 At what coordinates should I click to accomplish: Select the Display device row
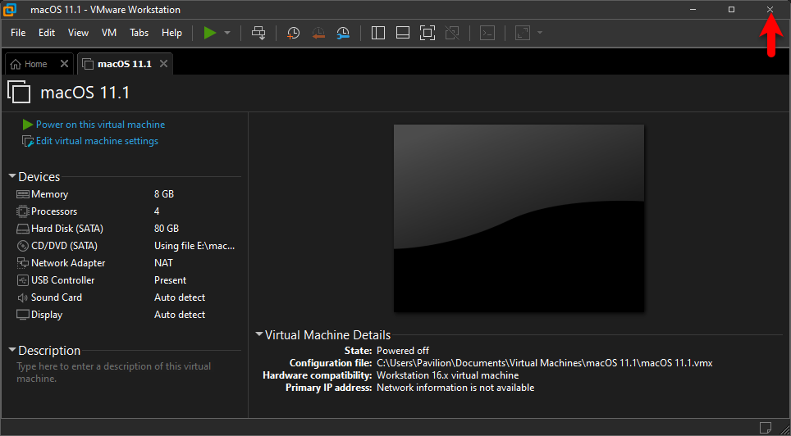[129, 315]
